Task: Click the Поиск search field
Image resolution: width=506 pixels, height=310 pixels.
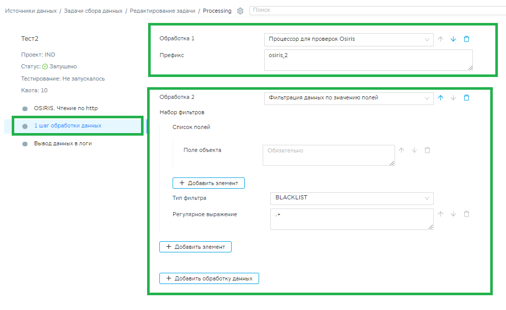Action: pos(377,10)
